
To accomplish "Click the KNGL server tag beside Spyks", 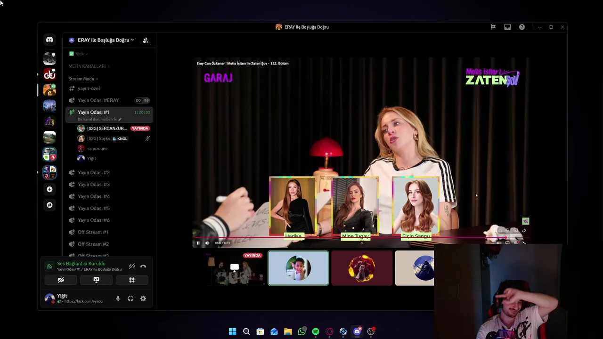I will (x=120, y=138).
